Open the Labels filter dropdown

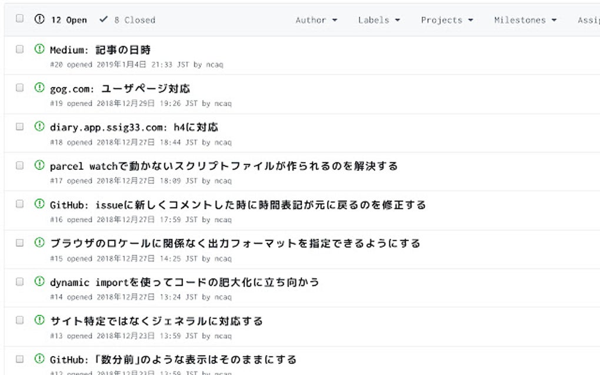(378, 19)
